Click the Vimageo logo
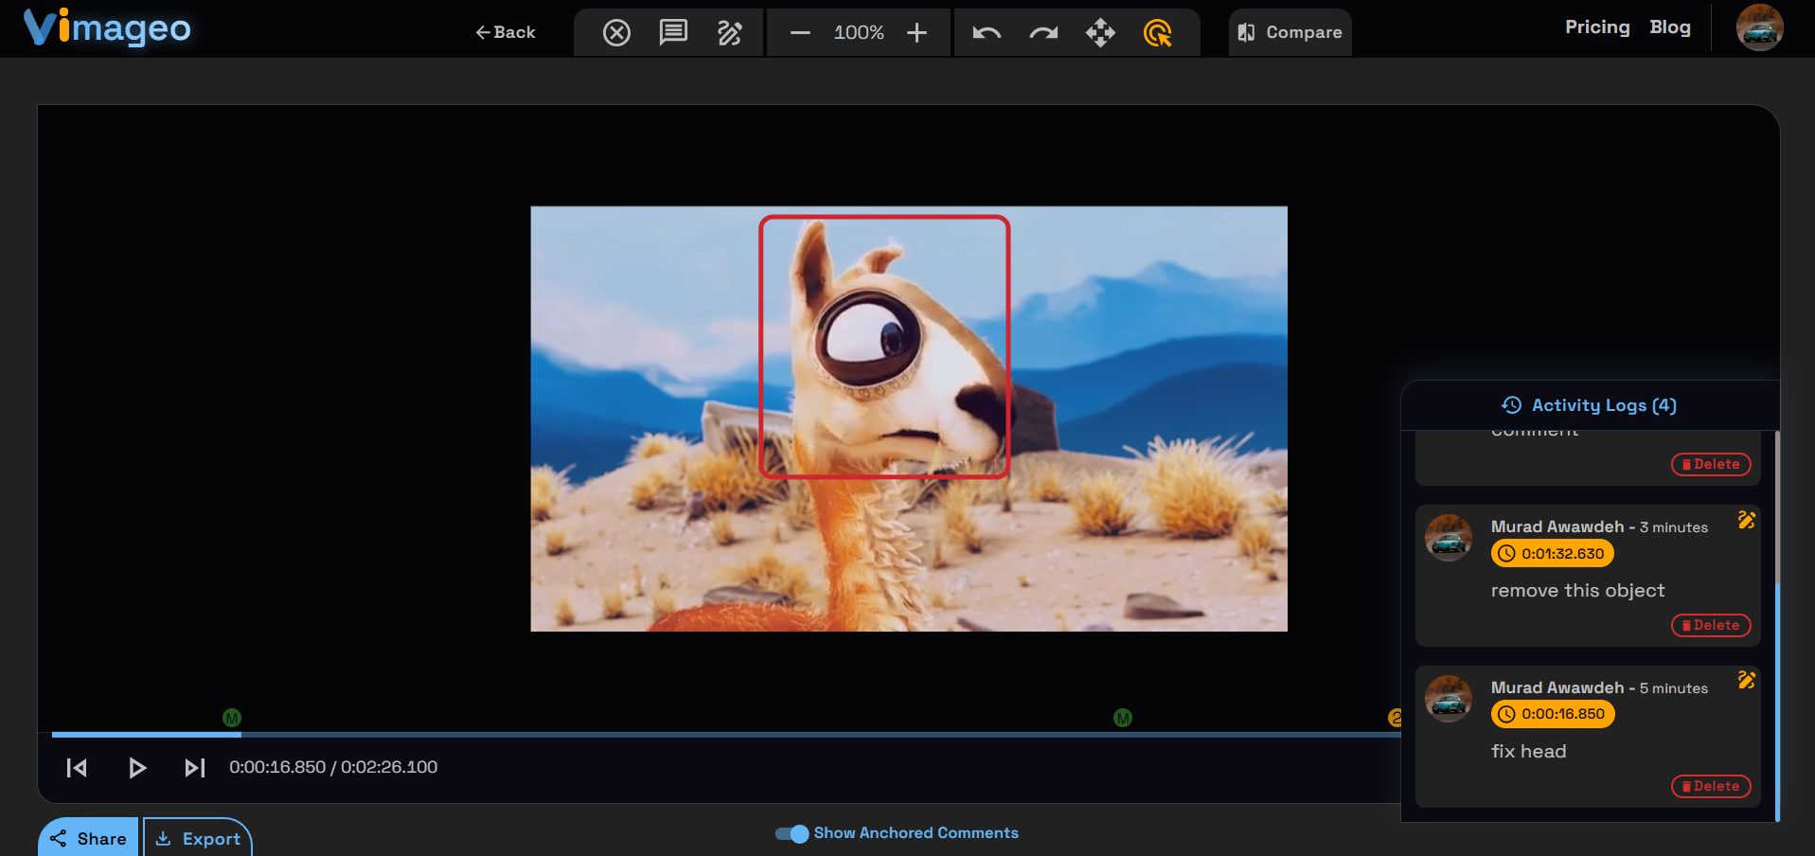Screen dimensions: 1815x856 [x=107, y=27]
